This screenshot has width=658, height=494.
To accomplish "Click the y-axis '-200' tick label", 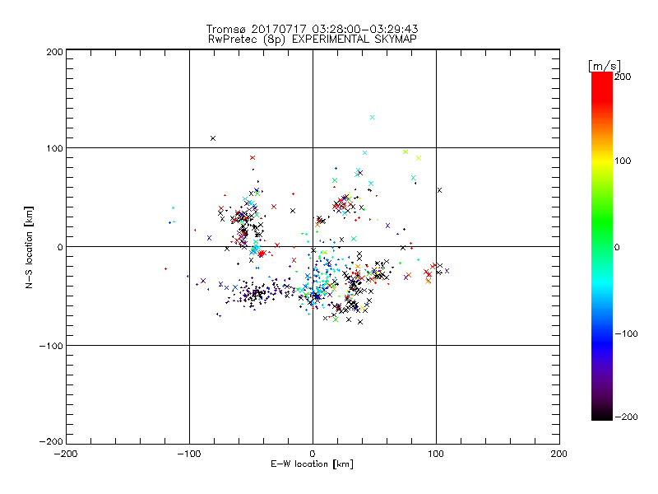I will (51, 441).
